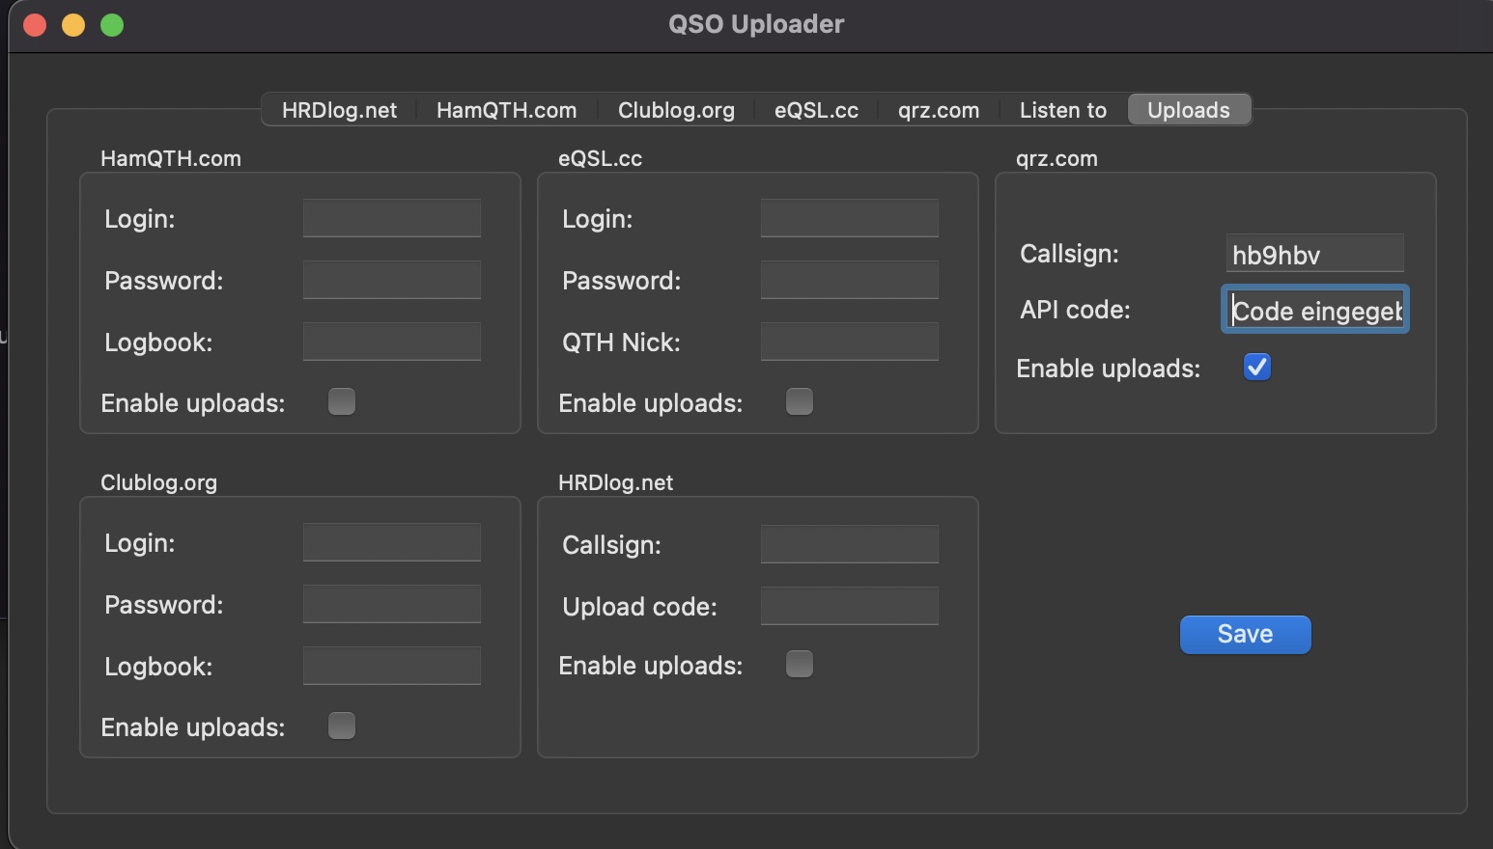
Task: Click the HamQTH.com Login field
Action: point(391,218)
